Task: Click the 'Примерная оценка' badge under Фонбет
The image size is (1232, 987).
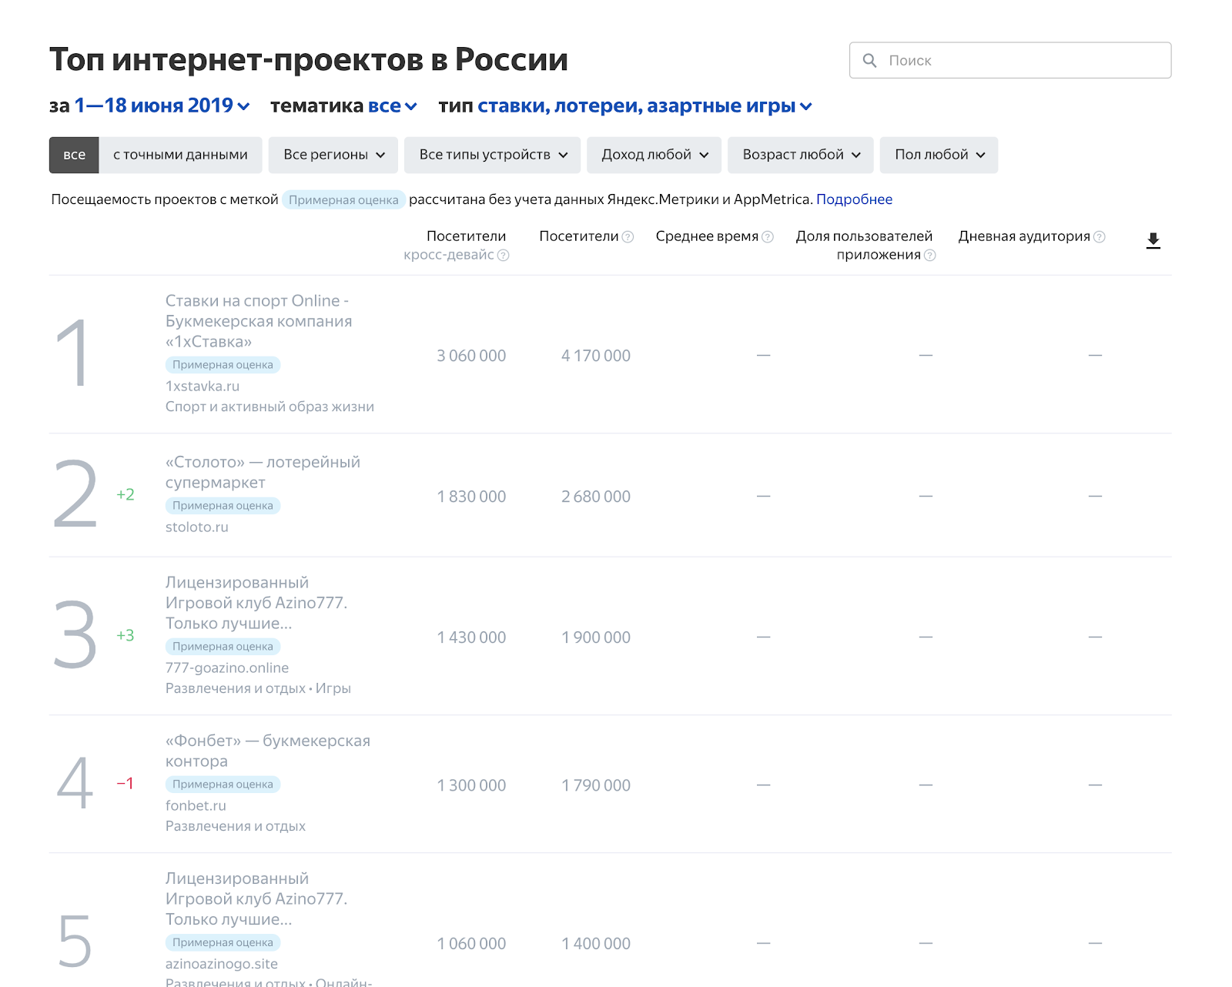Action: pos(223,785)
